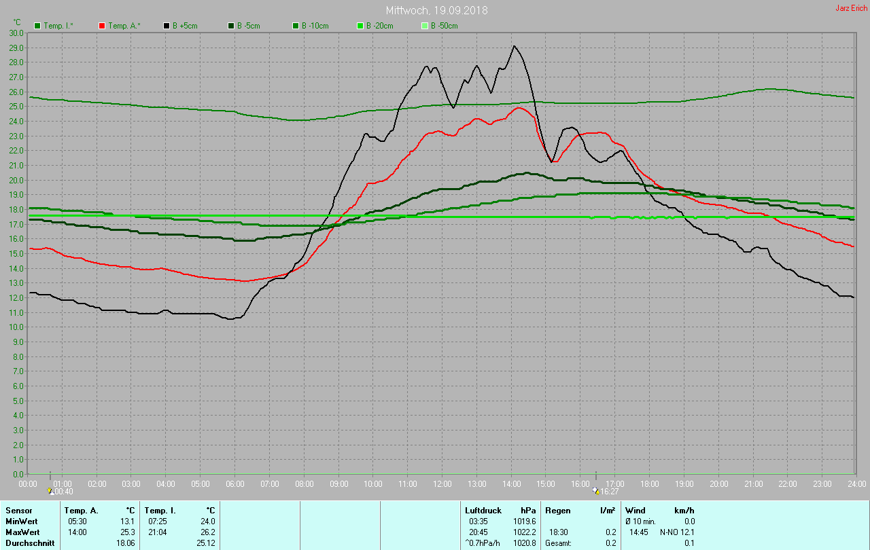Image resolution: width=870 pixels, height=550 pixels.
Task: Click the Temp. A. max value 25.3
Action: click(128, 532)
